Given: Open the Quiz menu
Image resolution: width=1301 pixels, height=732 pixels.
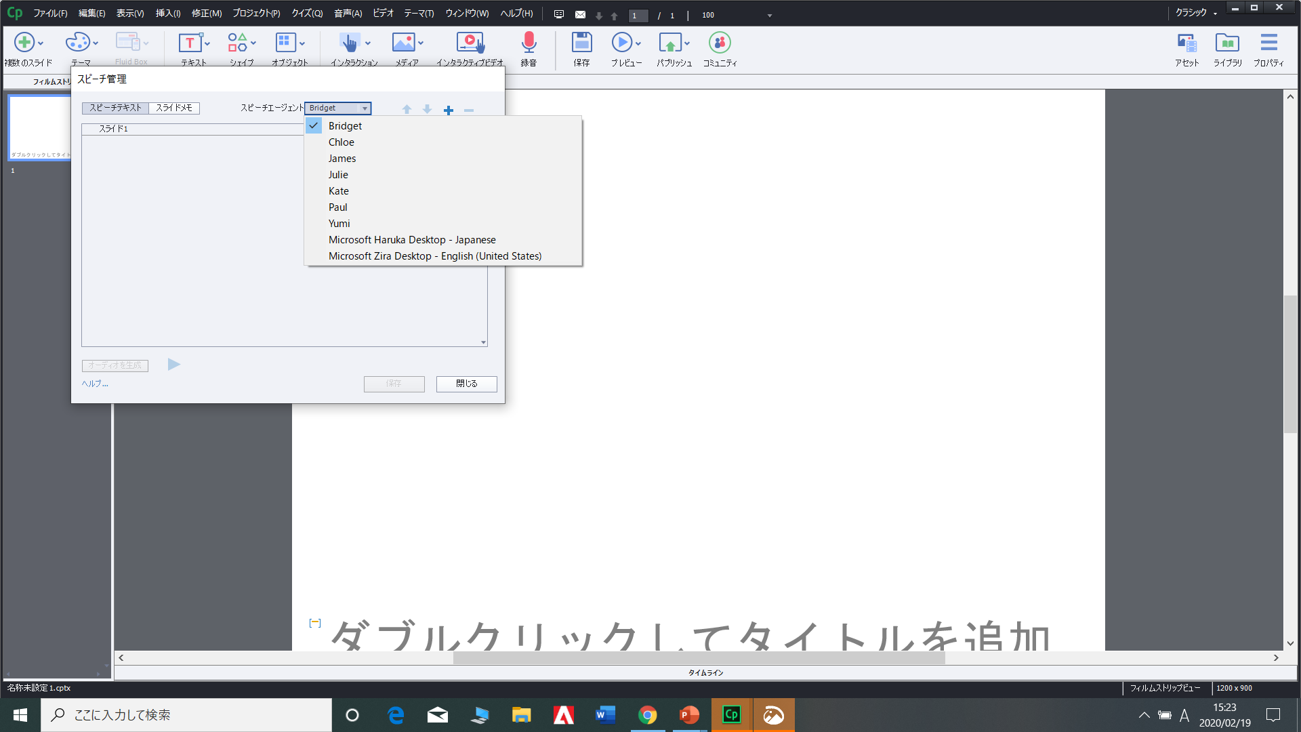Looking at the screenshot, I should coord(307,14).
